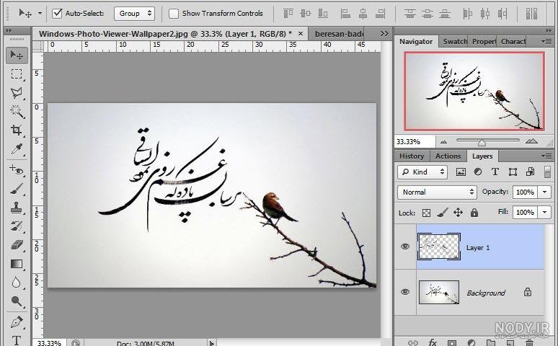Image resolution: width=558 pixels, height=346 pixels.
Task: Filter layers by type layers
Action: (495, 172)
